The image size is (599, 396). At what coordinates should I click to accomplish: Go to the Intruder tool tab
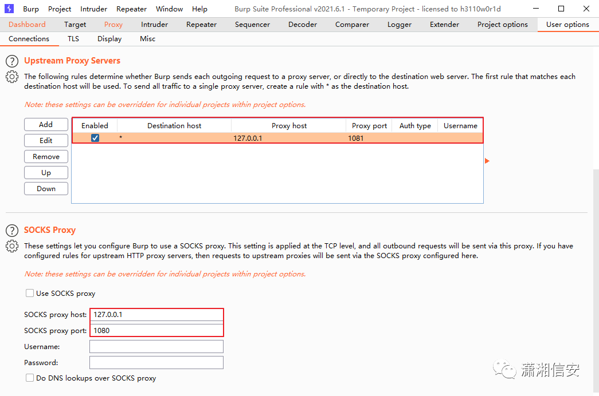154,25
